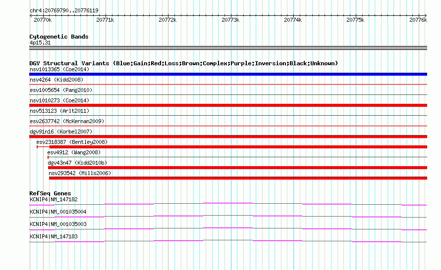Select the nsv293542 (Mills2006) variant label
The width and height of the screenshot is (441, 270).
(80, 173)
